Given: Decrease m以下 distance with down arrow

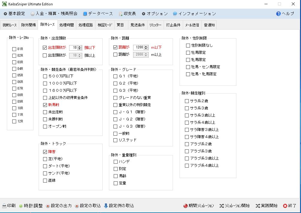Looking at the screenshot, I should click(x=146, y=48).
